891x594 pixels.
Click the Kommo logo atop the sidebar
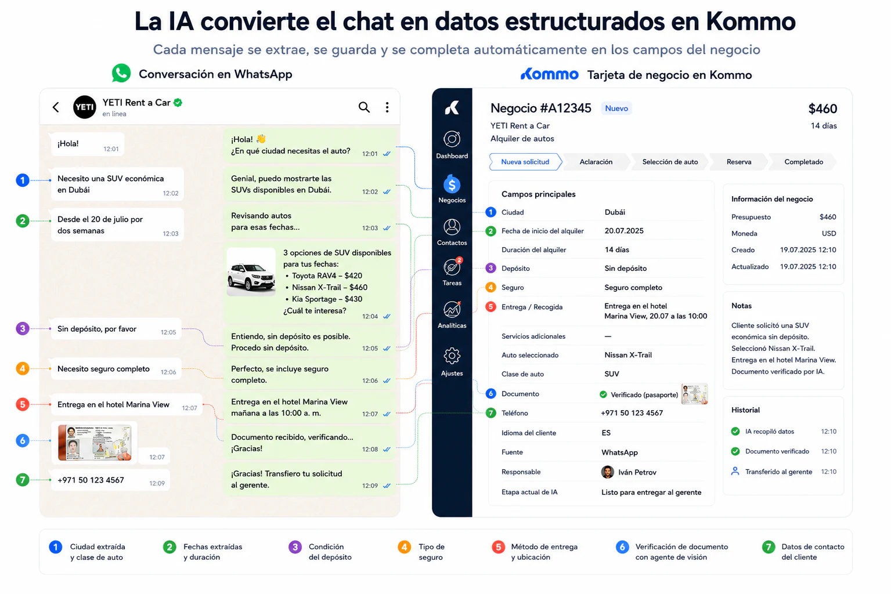click(x=452, y=108)
